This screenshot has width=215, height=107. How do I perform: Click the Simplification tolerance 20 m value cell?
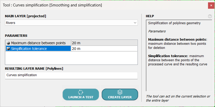104,49
